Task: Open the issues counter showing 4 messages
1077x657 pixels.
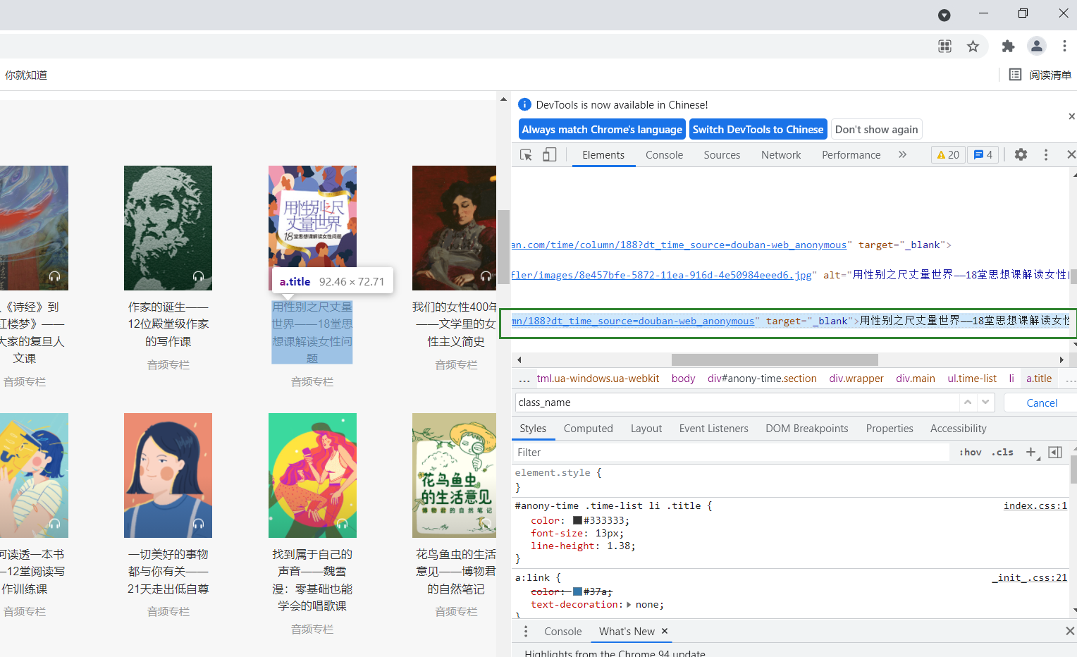Action: click(x=983, y=154)
